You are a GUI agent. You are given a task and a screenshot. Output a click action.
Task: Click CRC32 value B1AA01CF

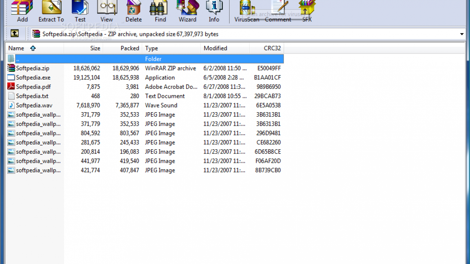tap(267, 77)
